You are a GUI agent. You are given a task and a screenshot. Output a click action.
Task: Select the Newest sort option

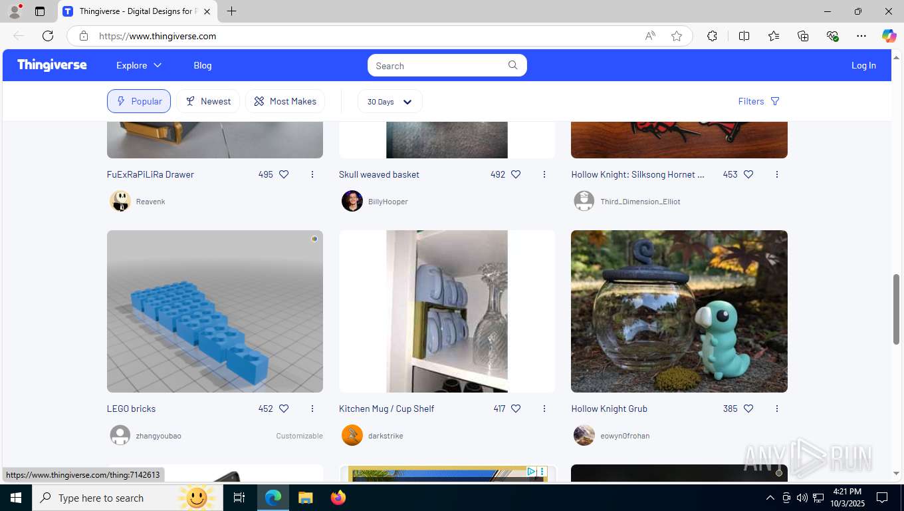tap(208, 101)
